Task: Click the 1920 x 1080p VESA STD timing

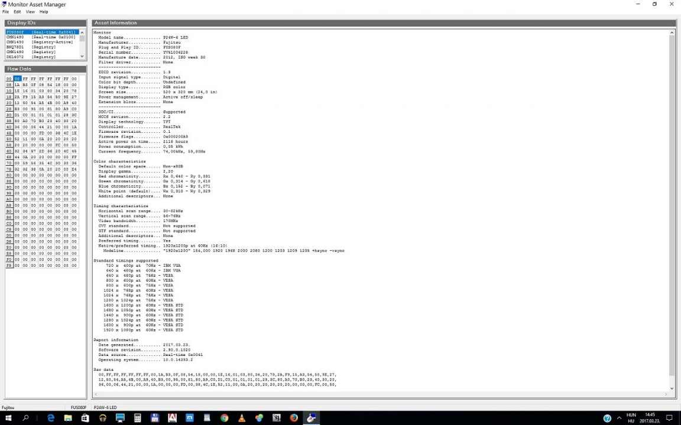Action: click(x=143, y=330)
